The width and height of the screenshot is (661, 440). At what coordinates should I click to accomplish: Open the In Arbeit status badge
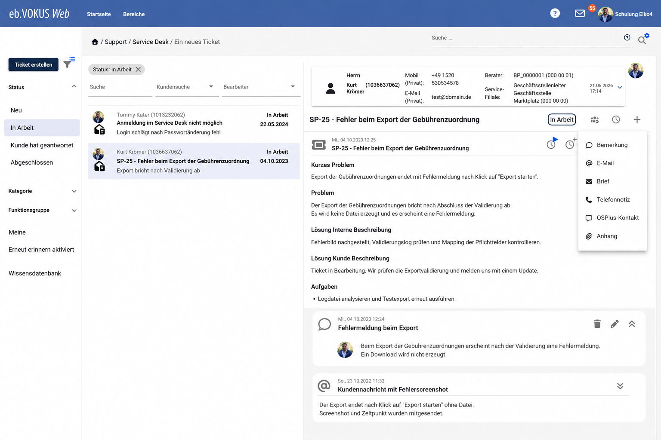[562, 119]
